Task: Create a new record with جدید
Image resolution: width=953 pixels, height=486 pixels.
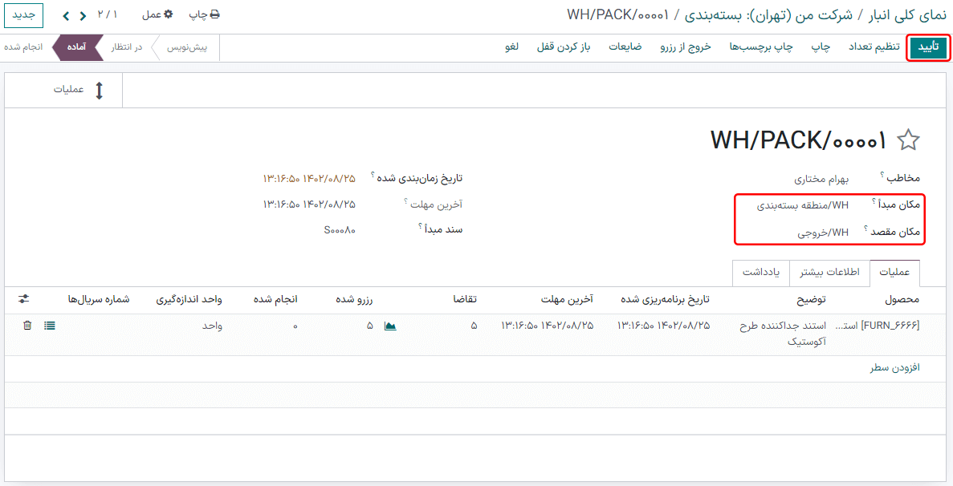Action: click(24, 14)
